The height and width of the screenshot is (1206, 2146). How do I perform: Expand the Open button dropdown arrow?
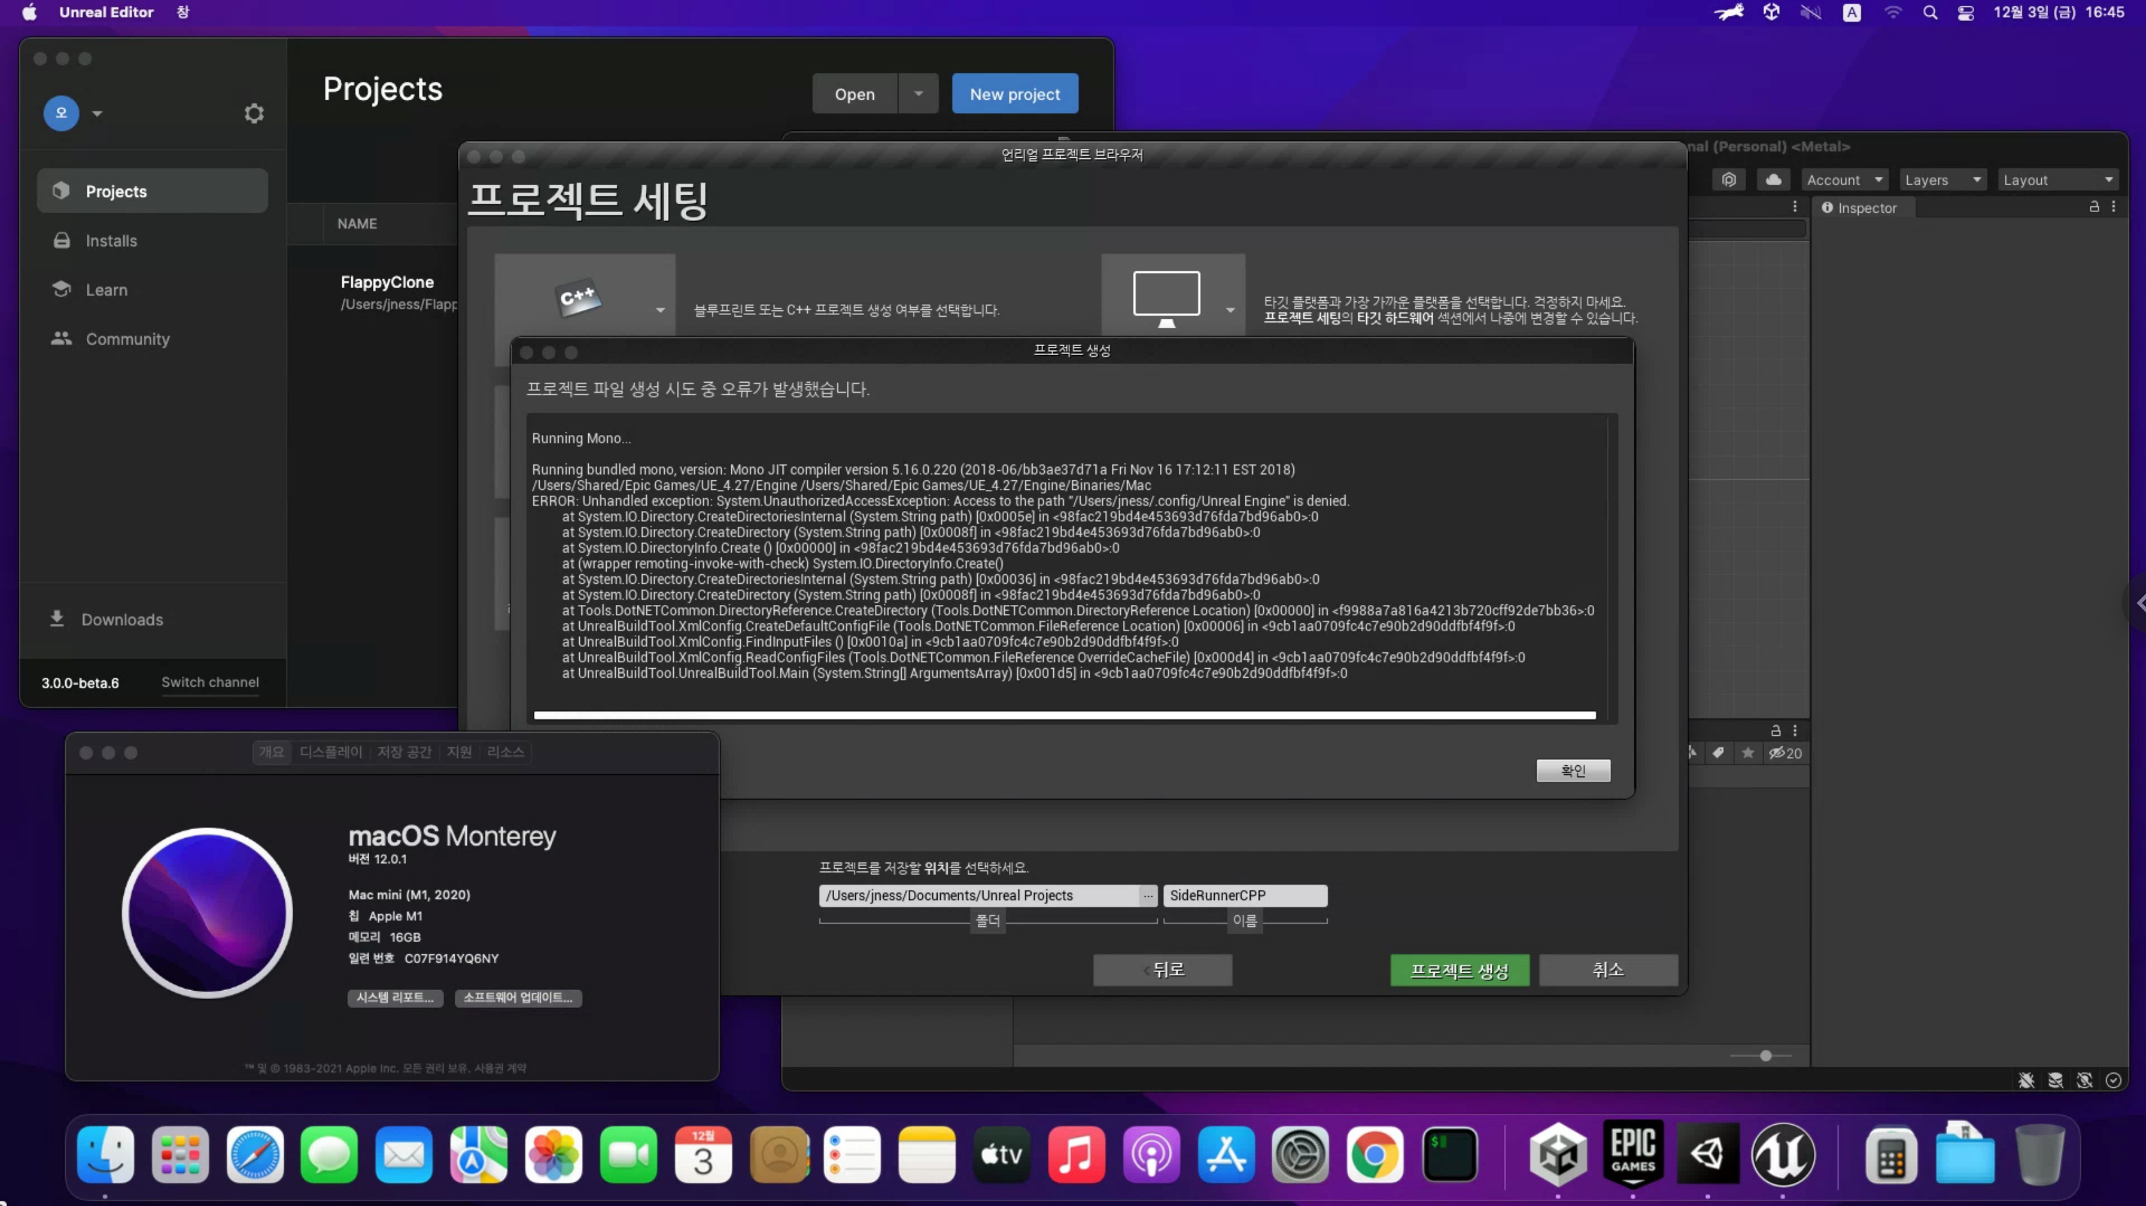pos(918,93)
